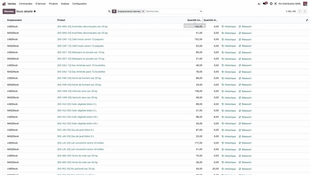310x175 pixels.
Task: Open product link KD-HUI-05 in MAS/Stock row
Action: (x=77, y=110)
